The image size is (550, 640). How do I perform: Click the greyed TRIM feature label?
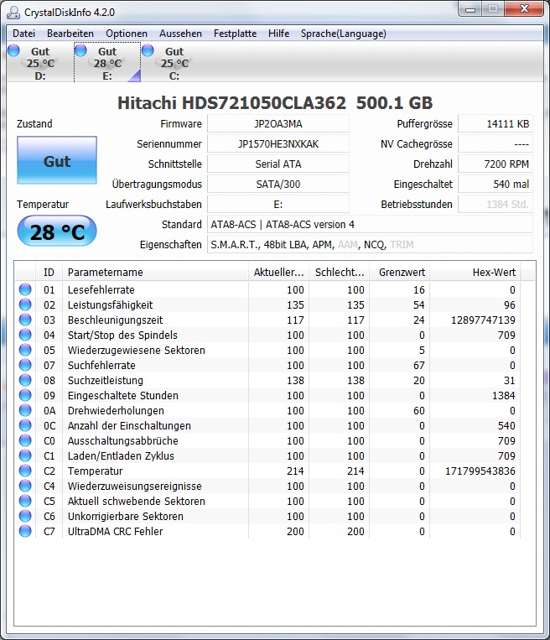(402, 244)
